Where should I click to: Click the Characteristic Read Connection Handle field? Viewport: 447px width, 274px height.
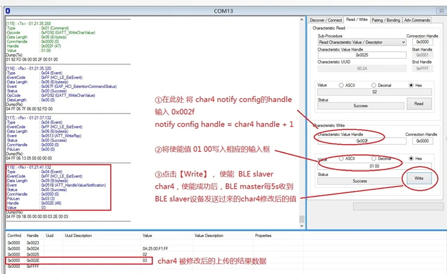tap(423, 42)
